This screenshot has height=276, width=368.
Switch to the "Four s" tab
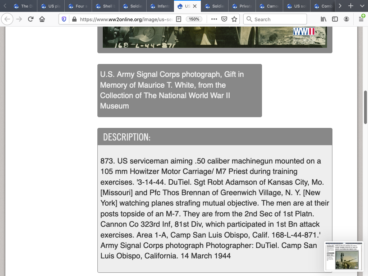pos(78,6)
